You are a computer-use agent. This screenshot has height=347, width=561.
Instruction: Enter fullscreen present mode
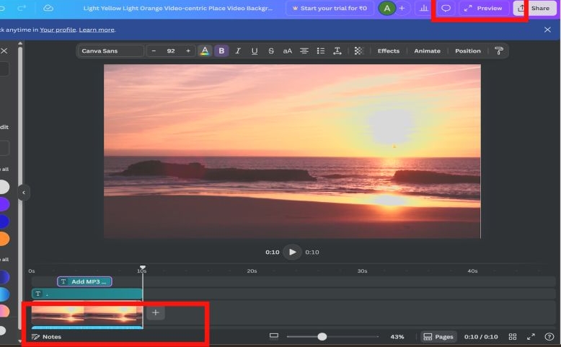[x=531, y=337]
